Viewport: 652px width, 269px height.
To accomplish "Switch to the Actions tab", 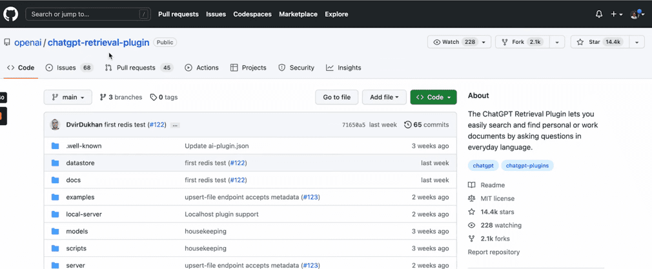I will tap(201, 68).
